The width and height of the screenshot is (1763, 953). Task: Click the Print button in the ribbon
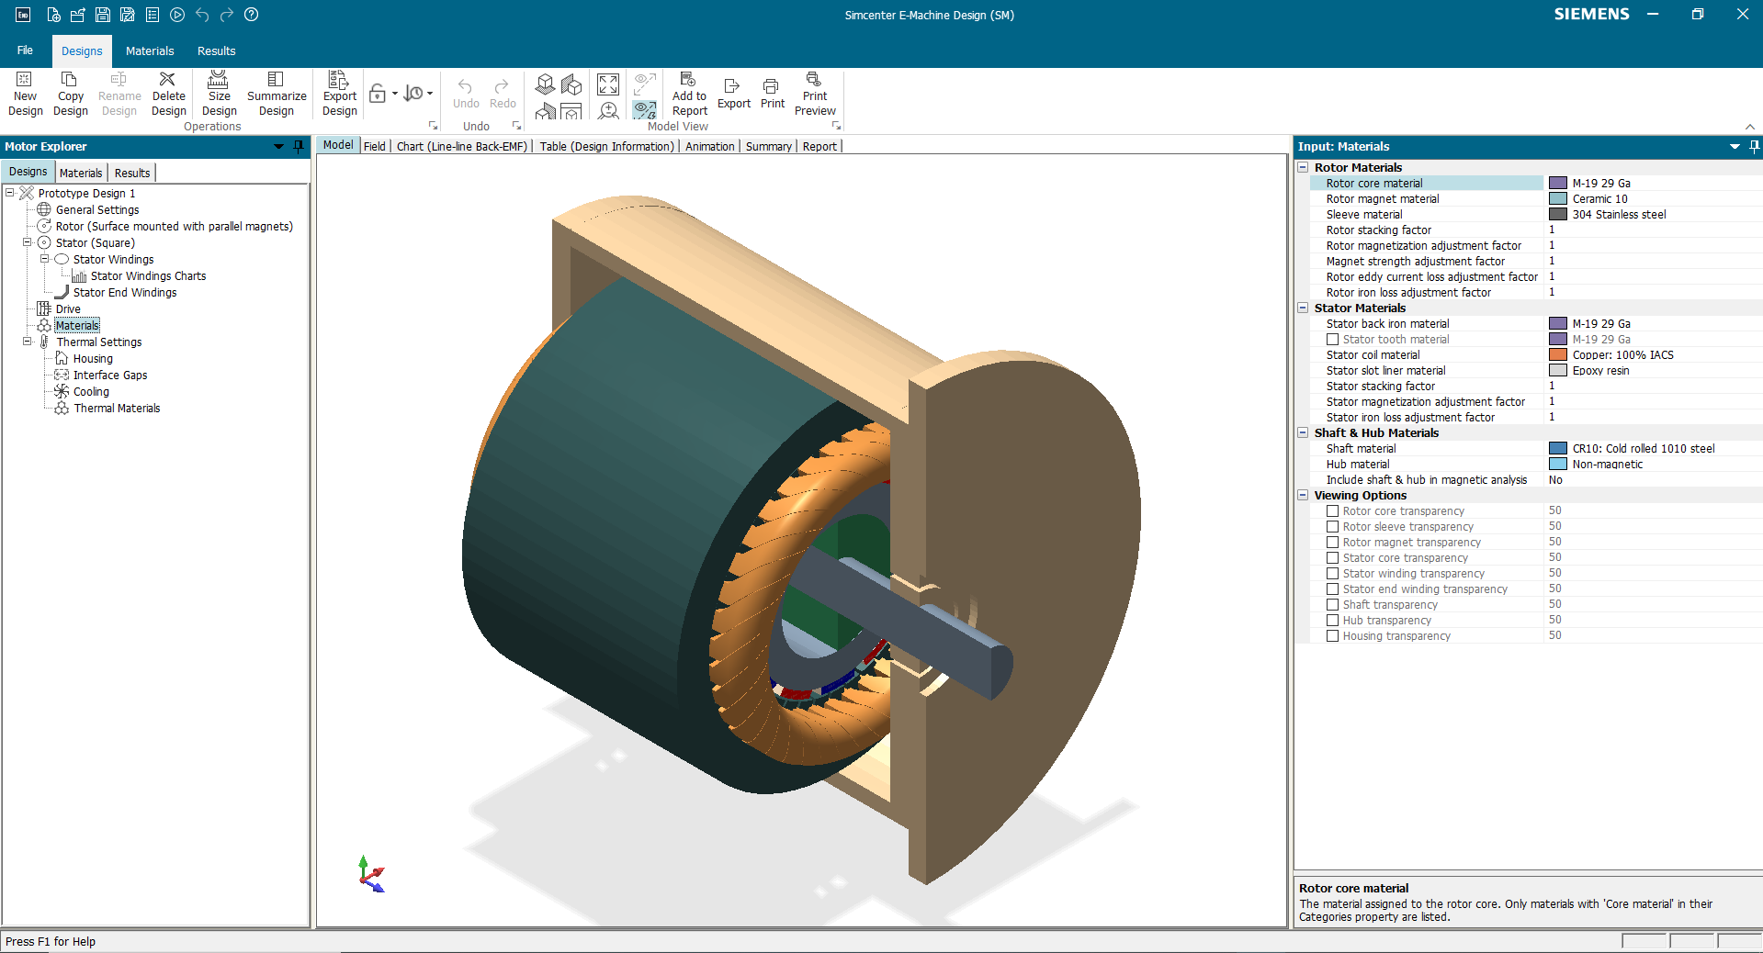point(773,94)
